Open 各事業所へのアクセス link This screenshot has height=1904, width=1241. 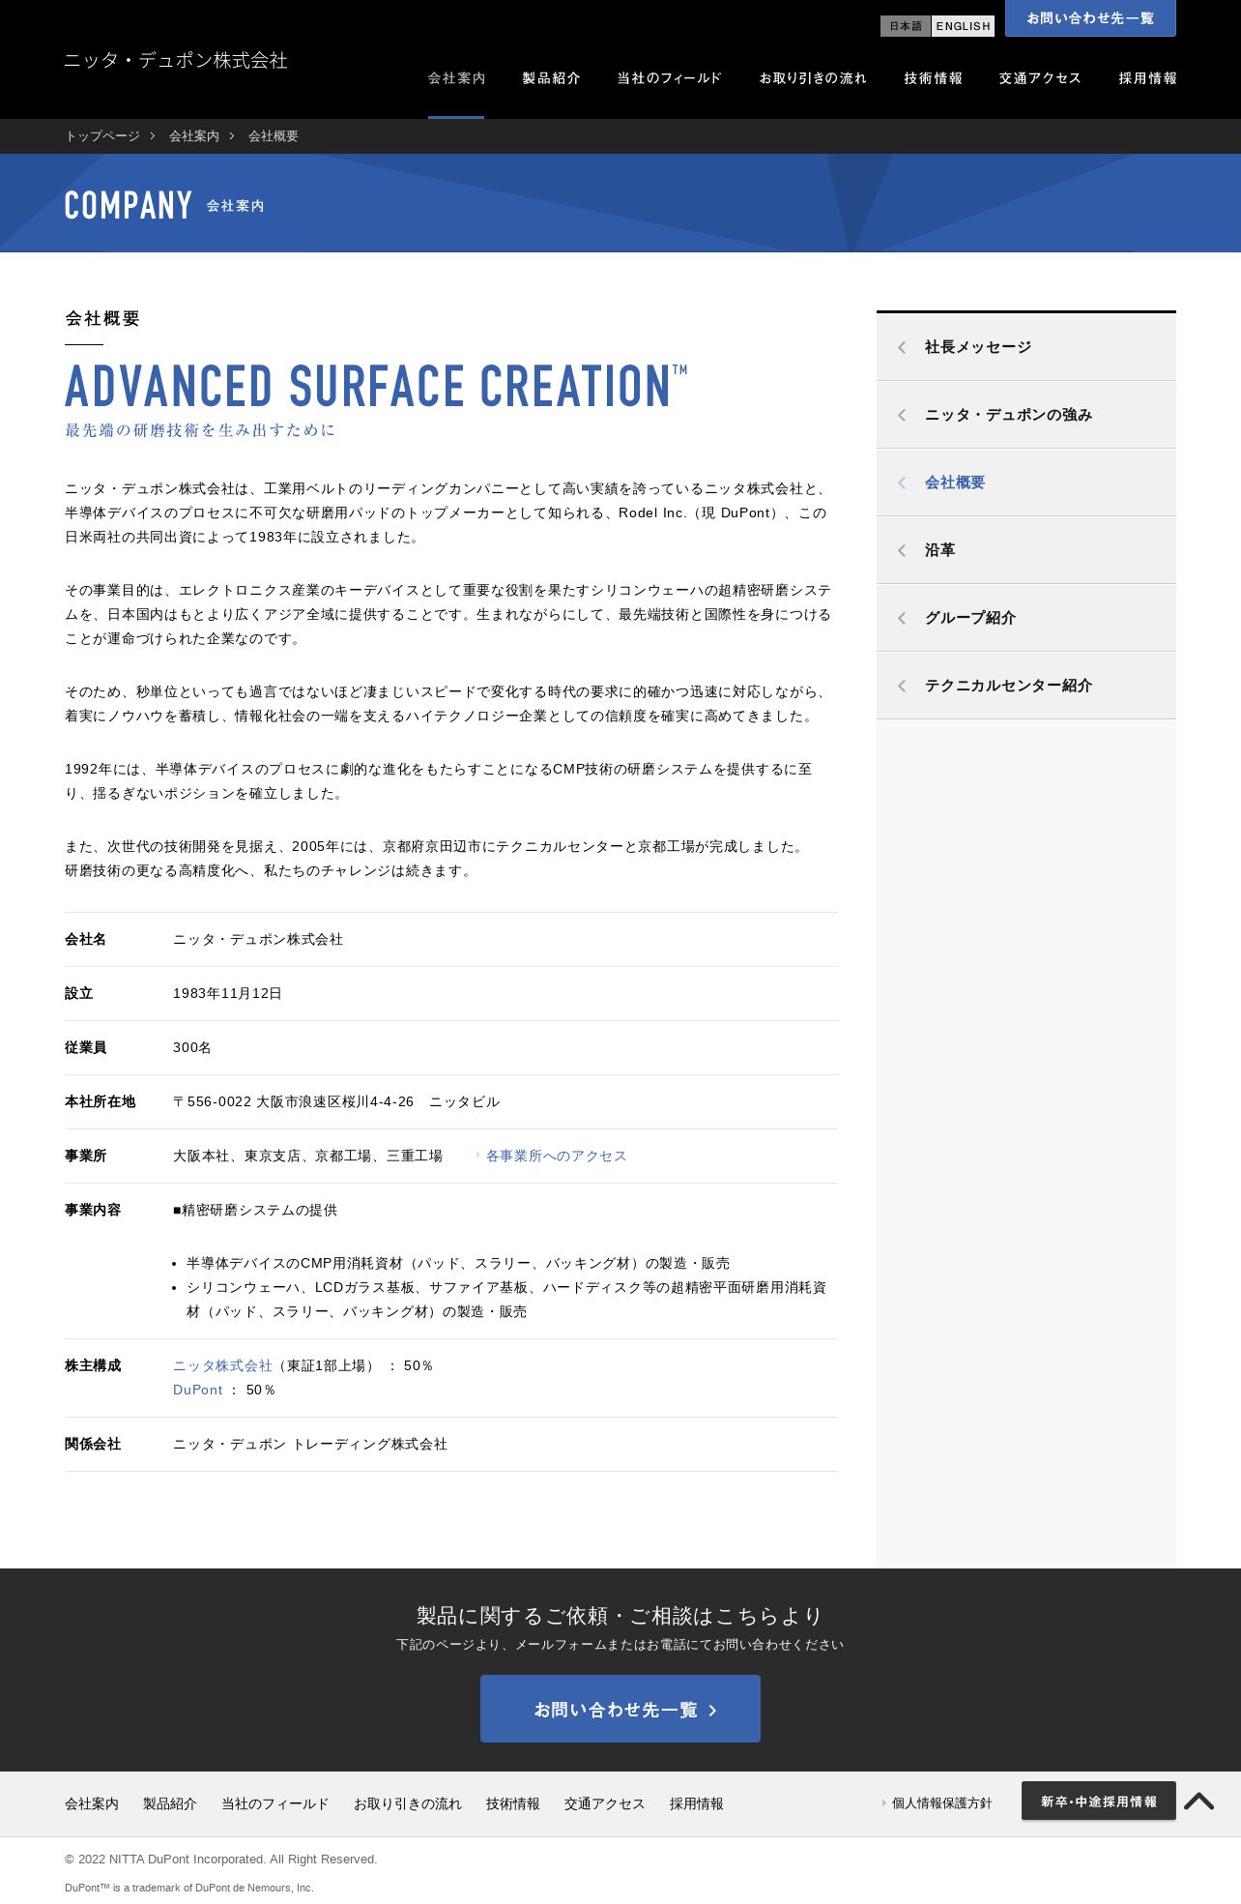coord(556,1157)
